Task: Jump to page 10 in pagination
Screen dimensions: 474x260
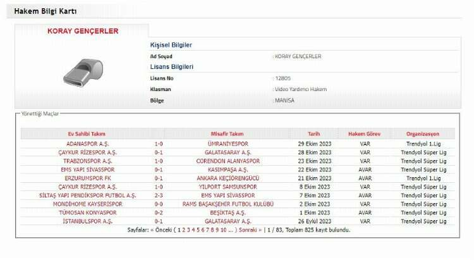Action: (x=223, y=230)
